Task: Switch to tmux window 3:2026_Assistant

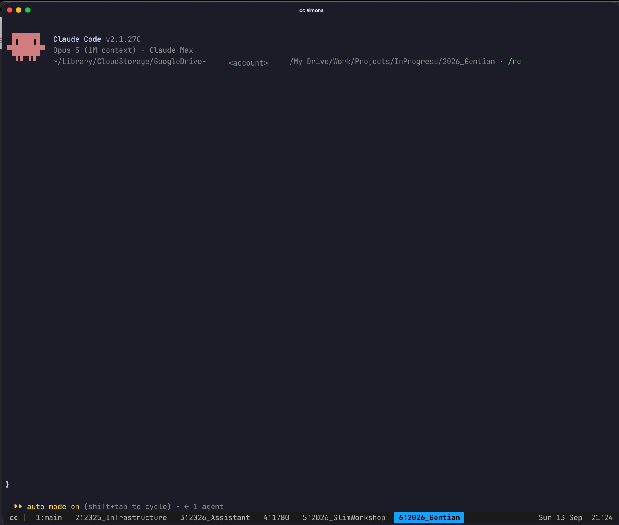Action: pyautogui.click(x=215, y=517)
